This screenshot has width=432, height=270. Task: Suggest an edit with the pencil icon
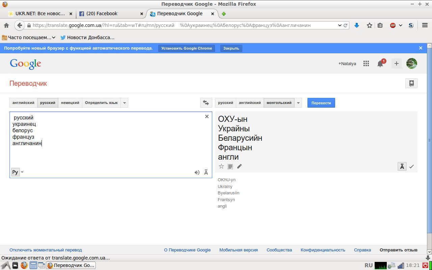coord(239,166)
